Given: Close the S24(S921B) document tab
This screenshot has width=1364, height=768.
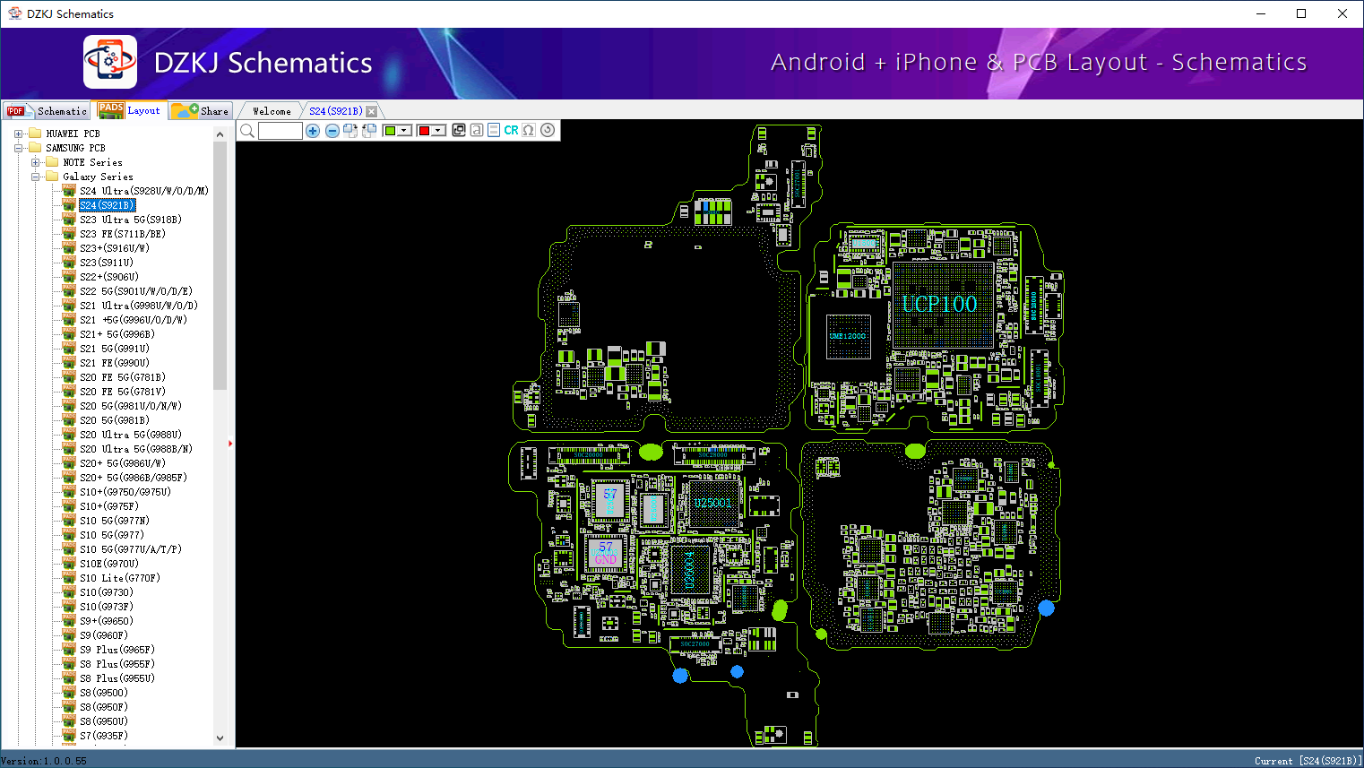Looking at the screenshot, I should 372,111.
